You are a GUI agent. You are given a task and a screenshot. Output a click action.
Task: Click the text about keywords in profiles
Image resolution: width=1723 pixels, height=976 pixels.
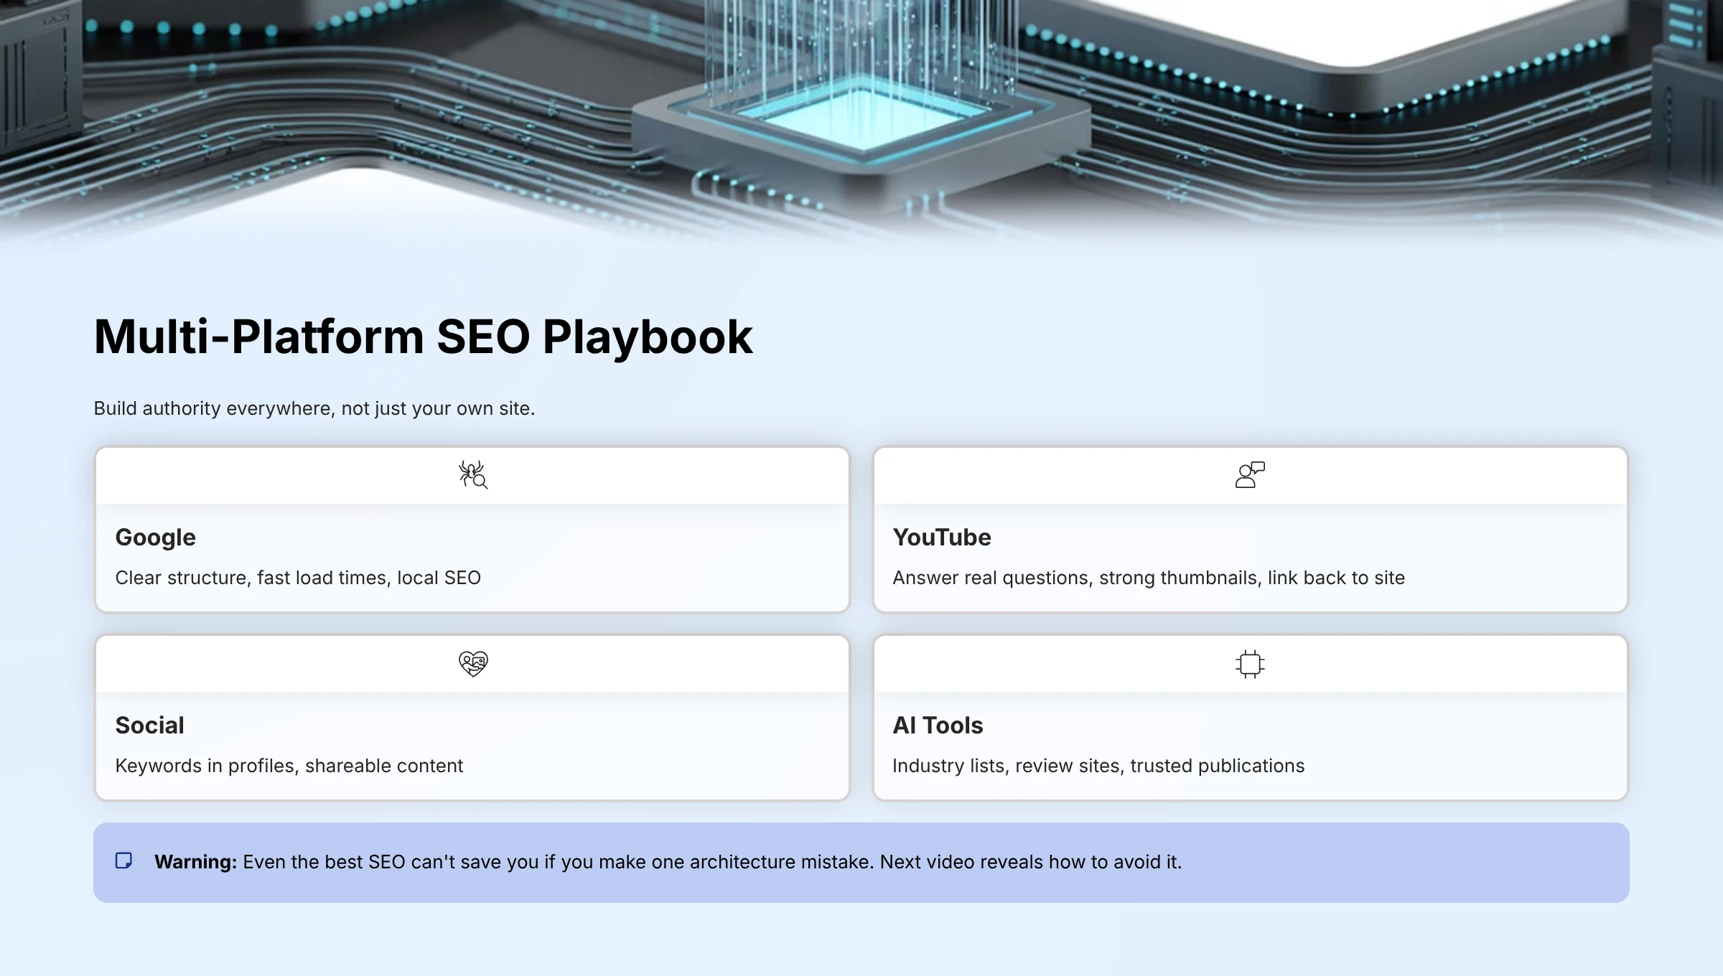tap(289, 766)
